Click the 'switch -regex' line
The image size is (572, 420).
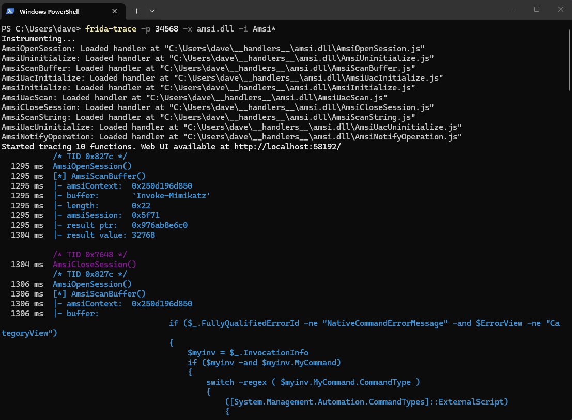point(313,382)
